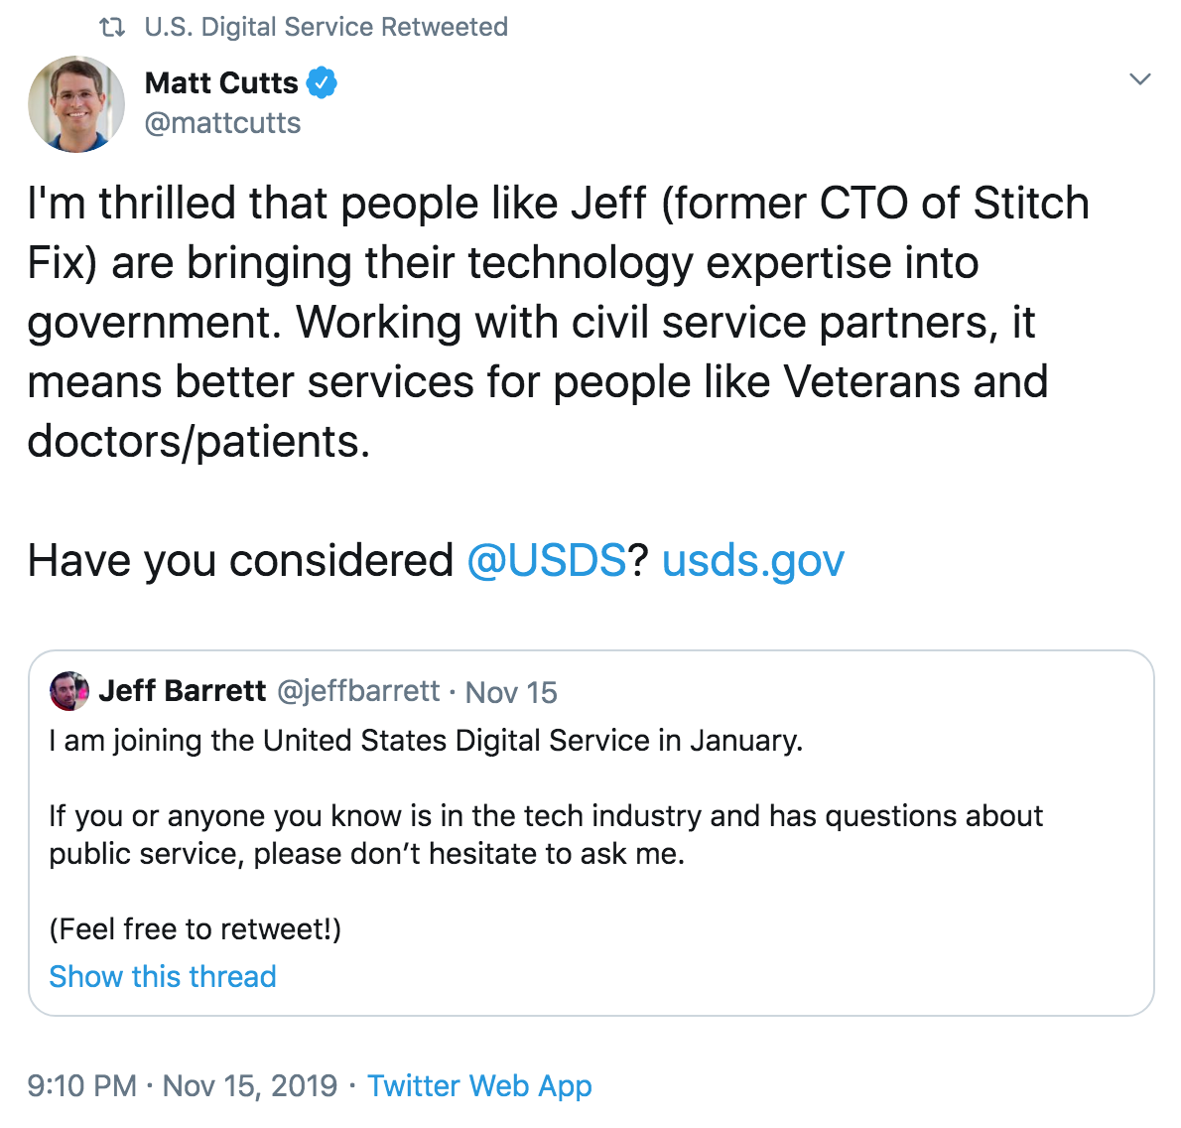Click the @mattcutts handle
This screenshot has height=1128, width=1181.
pyautogui.click(x=222, y=123)
